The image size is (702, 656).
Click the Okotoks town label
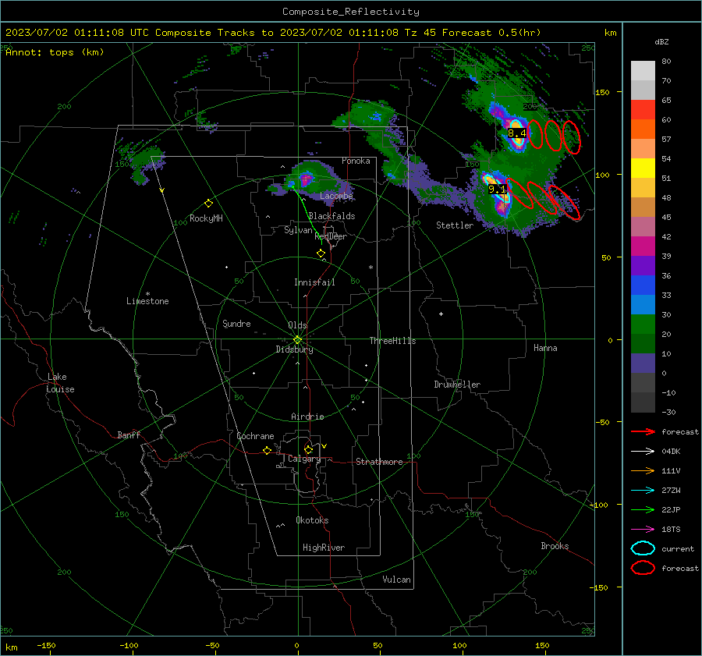point(312,520)
